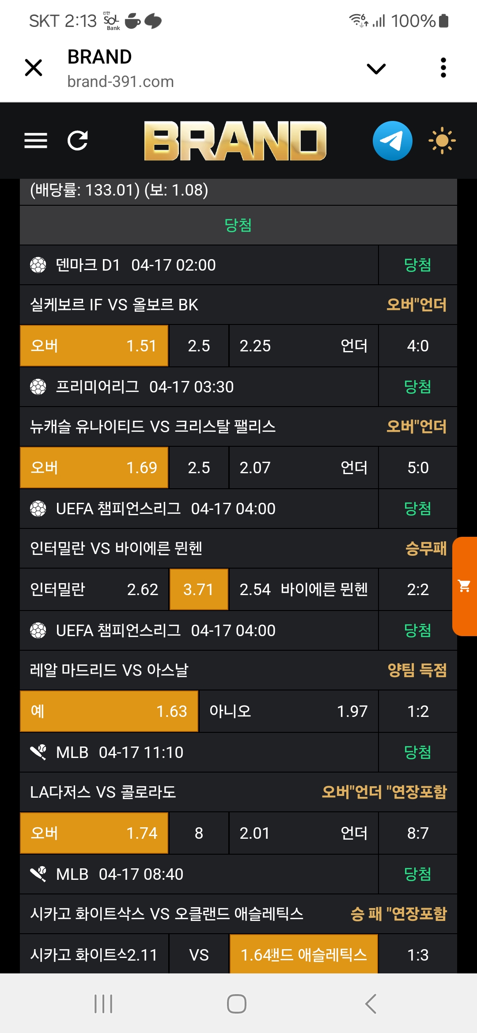Expand the browser title chevron

point(376,68)
